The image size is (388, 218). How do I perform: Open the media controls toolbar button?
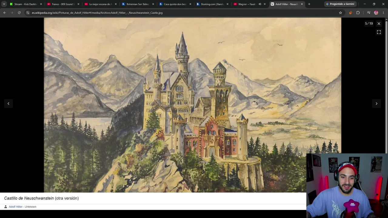point(369,13)
